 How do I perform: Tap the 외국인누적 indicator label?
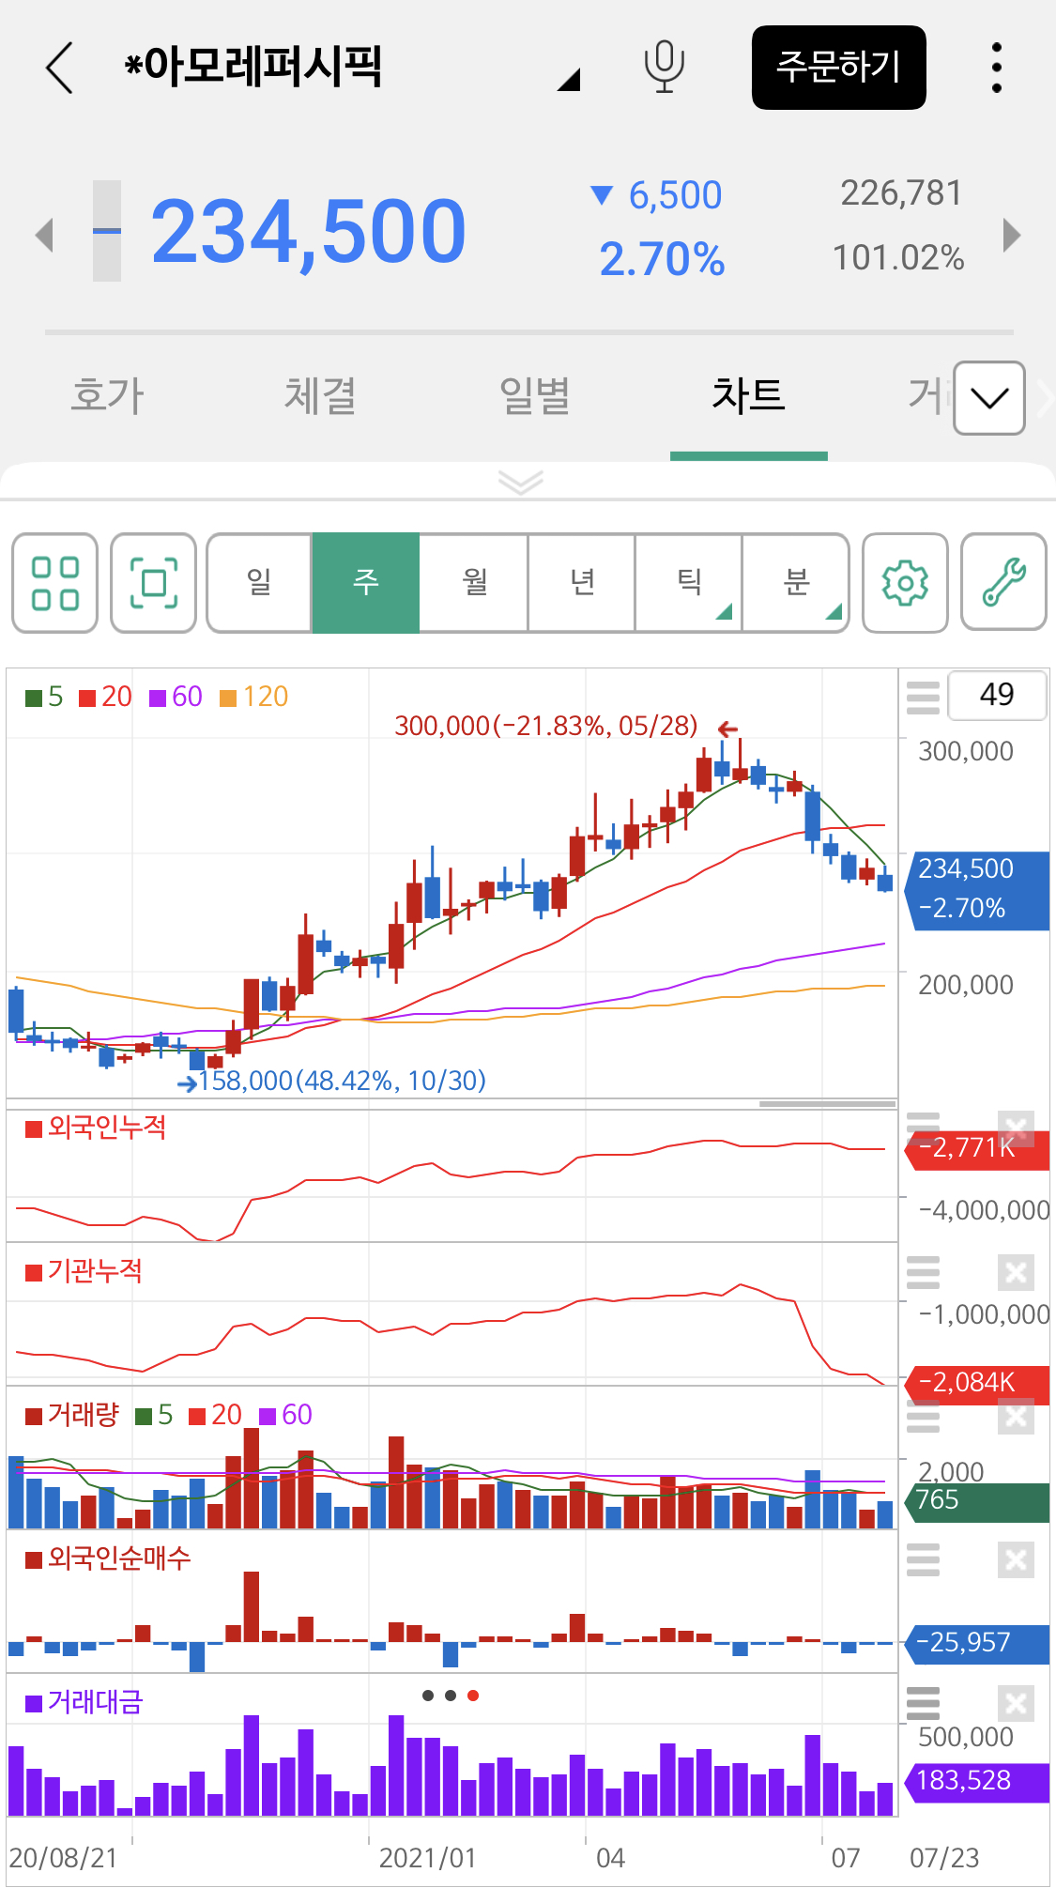tap(96, 1128)
